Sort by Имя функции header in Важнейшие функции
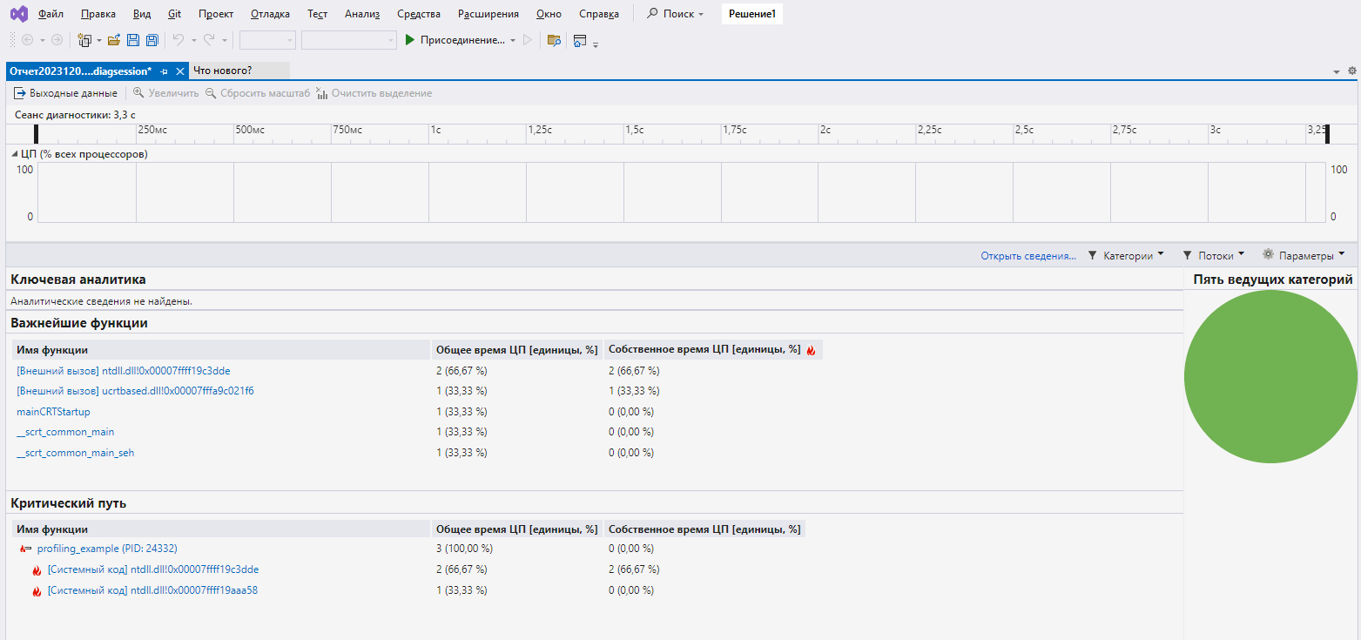This screenshot has height=640, width=1361. coord(221,350)
